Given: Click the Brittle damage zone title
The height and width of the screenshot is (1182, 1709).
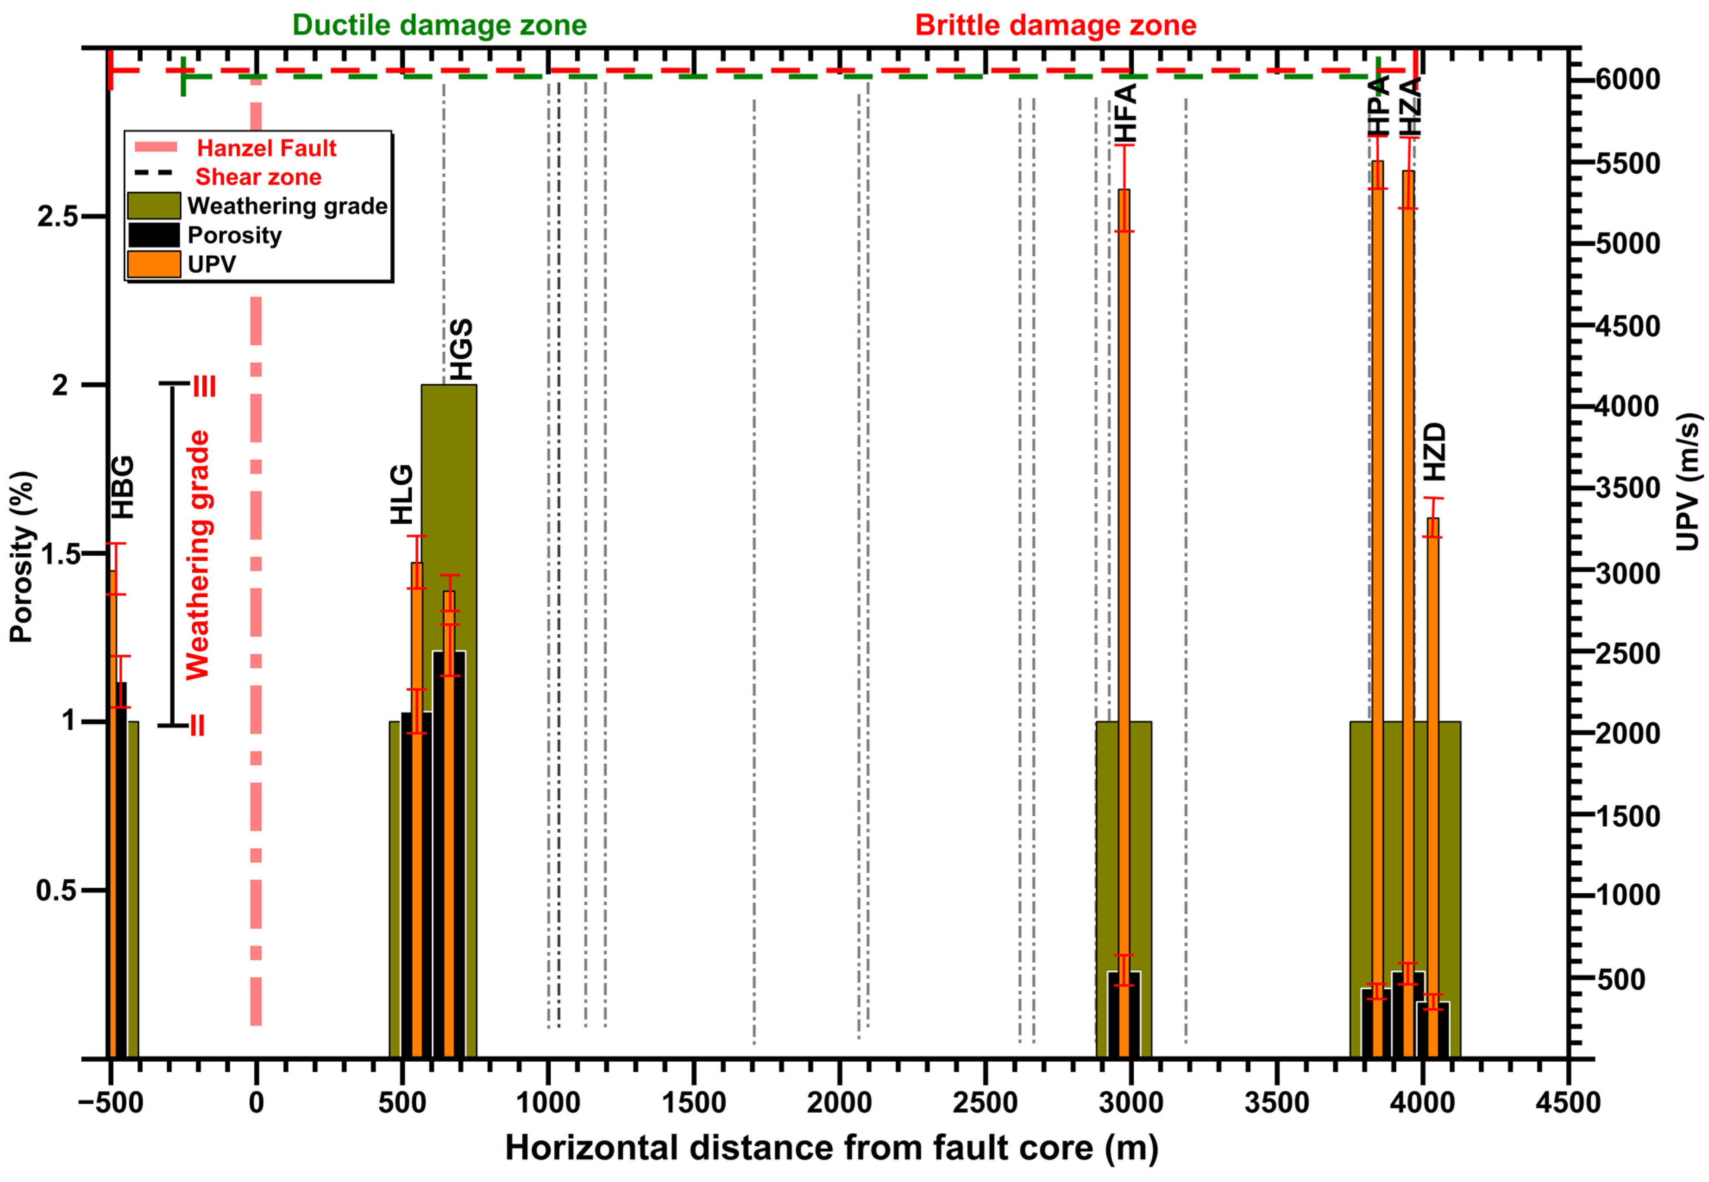Looking at the screenshot, I should 1055,25.
